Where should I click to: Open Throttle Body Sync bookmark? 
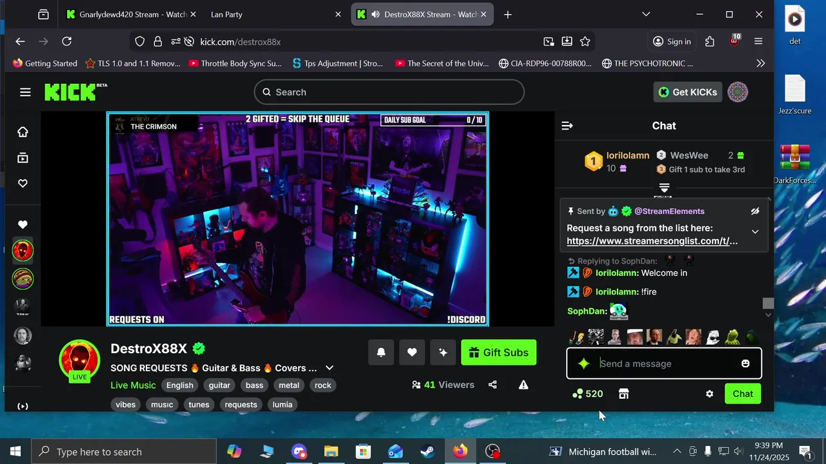click(x=235, y=63)
